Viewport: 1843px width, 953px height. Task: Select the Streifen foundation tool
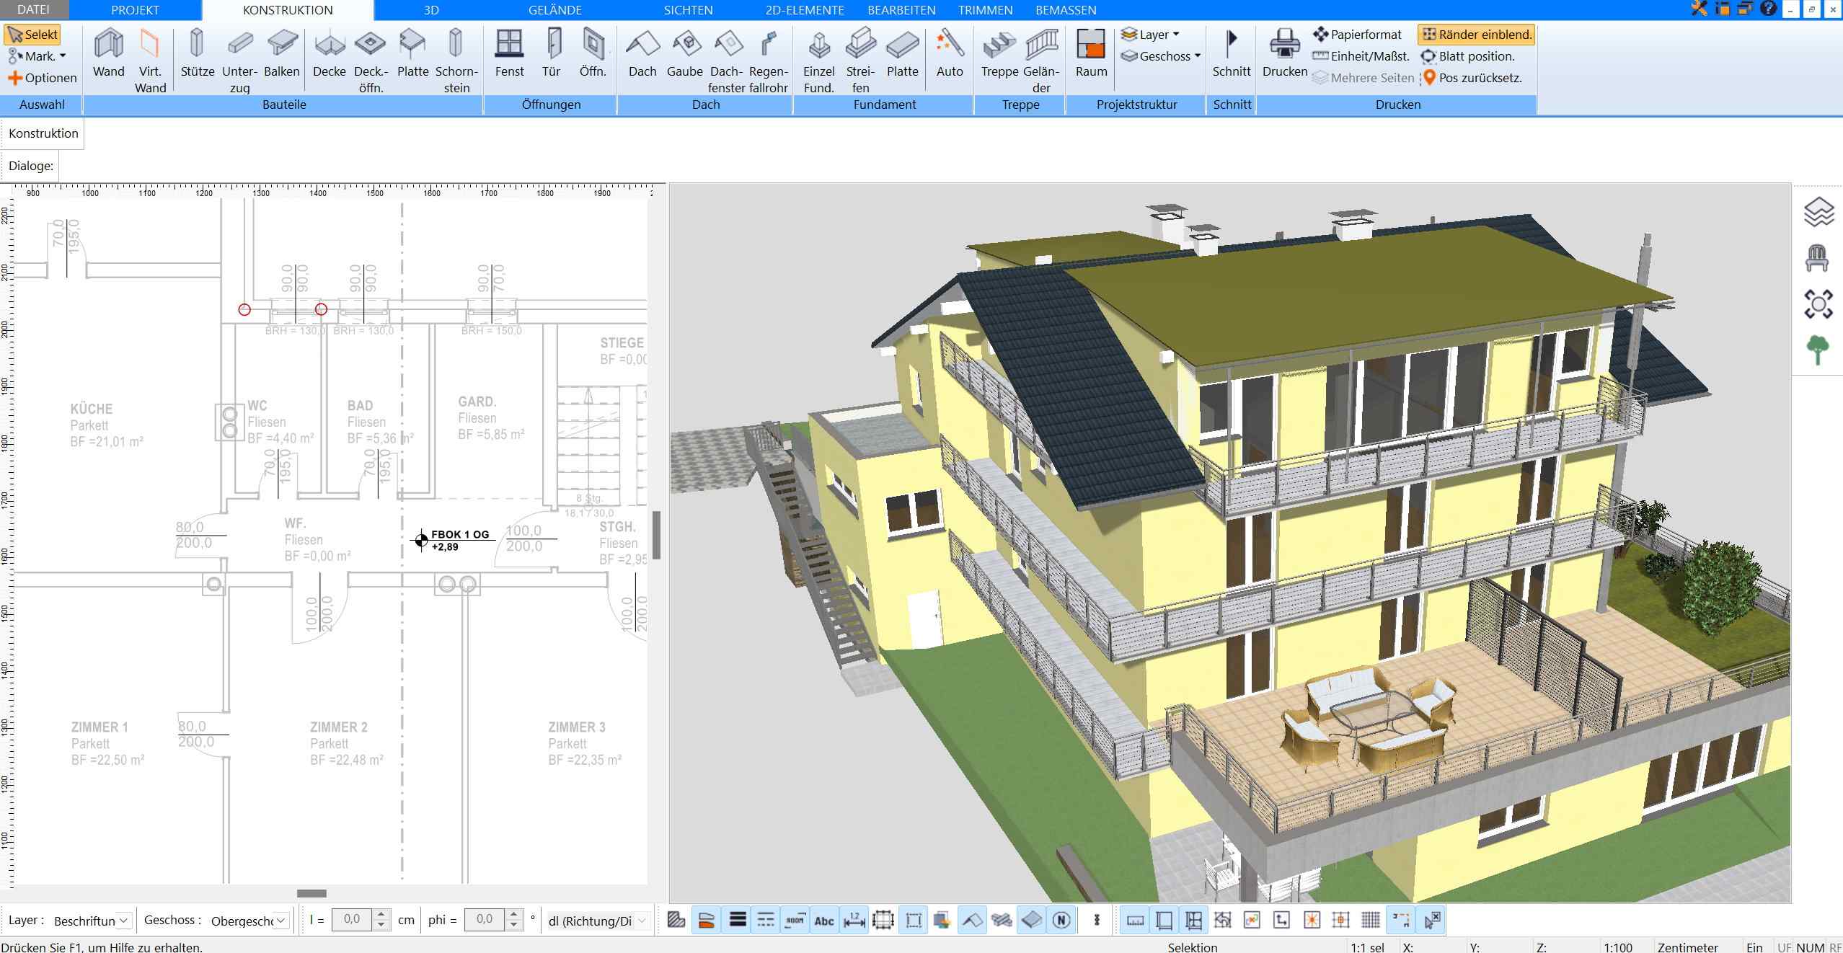(860, 61)
